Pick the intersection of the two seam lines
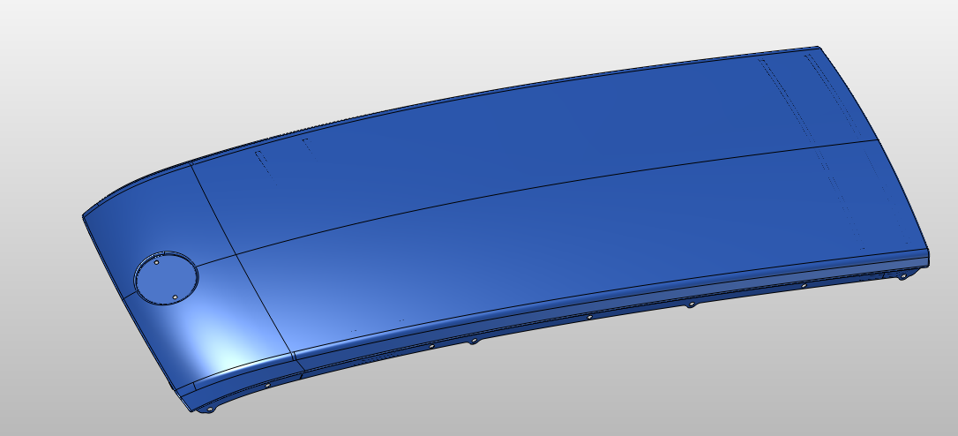Viewport: 958px width, 436px height. (234, 256)
